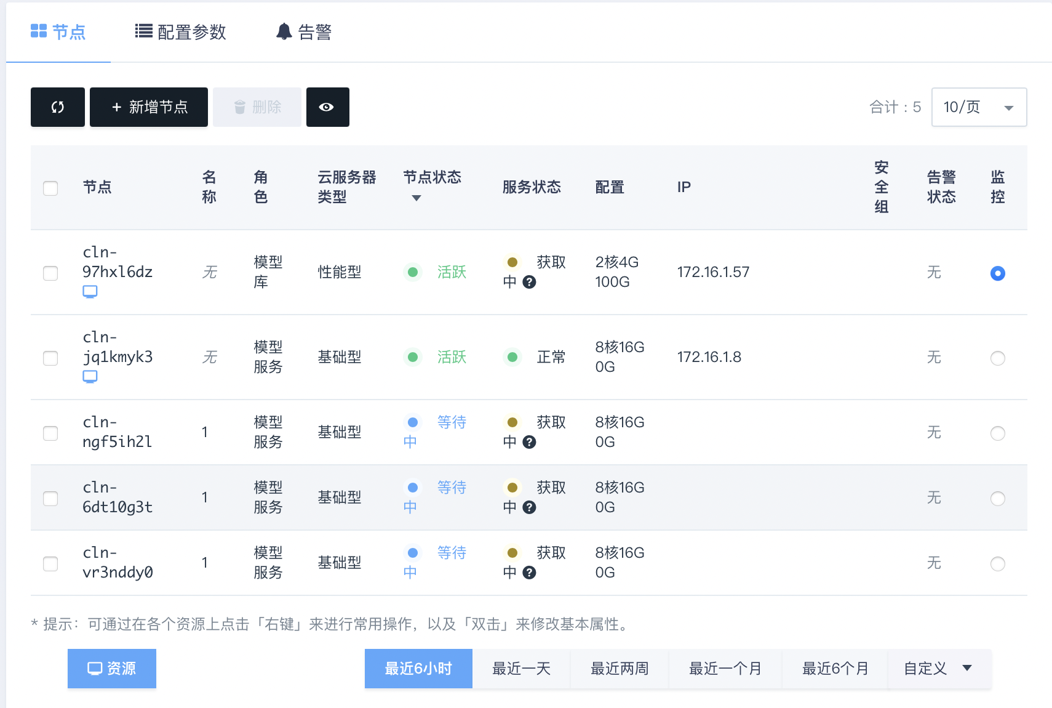This screenshot has height=708, width=1052.
Task: Click the bell icon on 告警 tab
Action: pyautogui.click(x=284, y=31)
